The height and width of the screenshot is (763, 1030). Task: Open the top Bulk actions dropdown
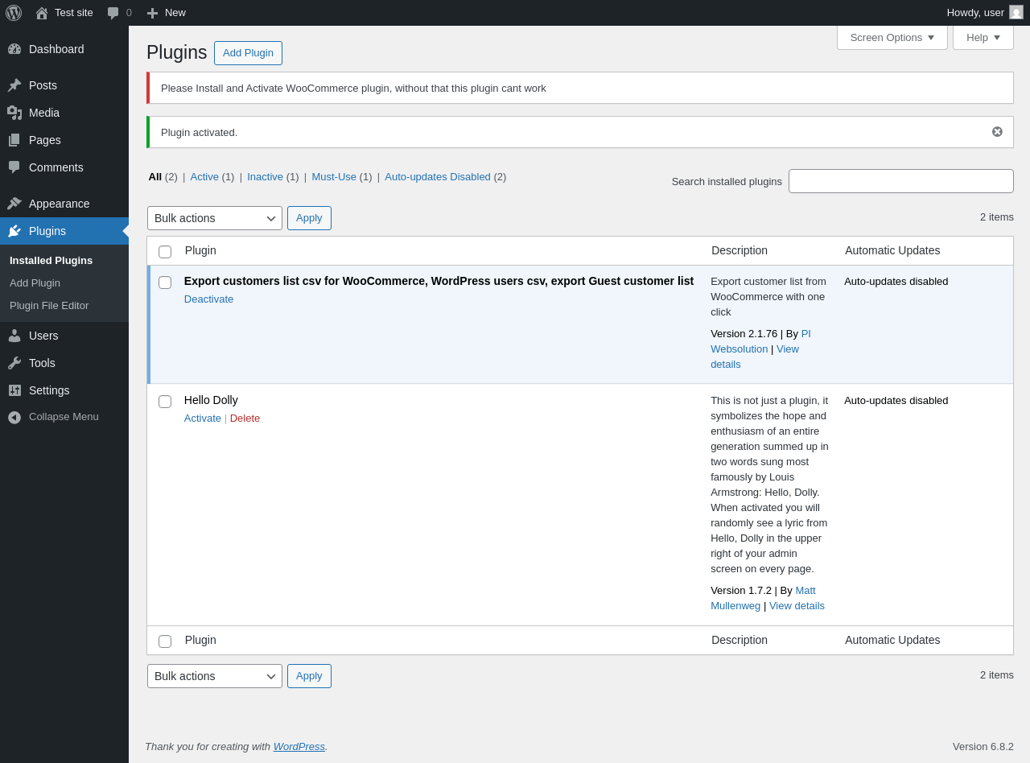pyautogui.click(x=215, y=218)
